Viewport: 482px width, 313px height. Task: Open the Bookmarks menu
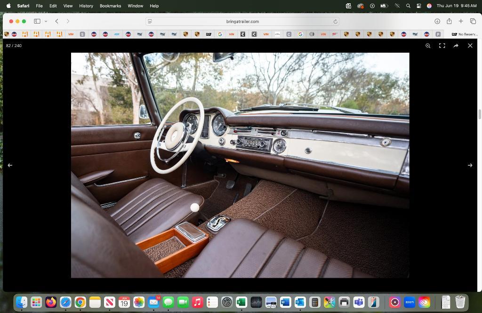[110, 6]
